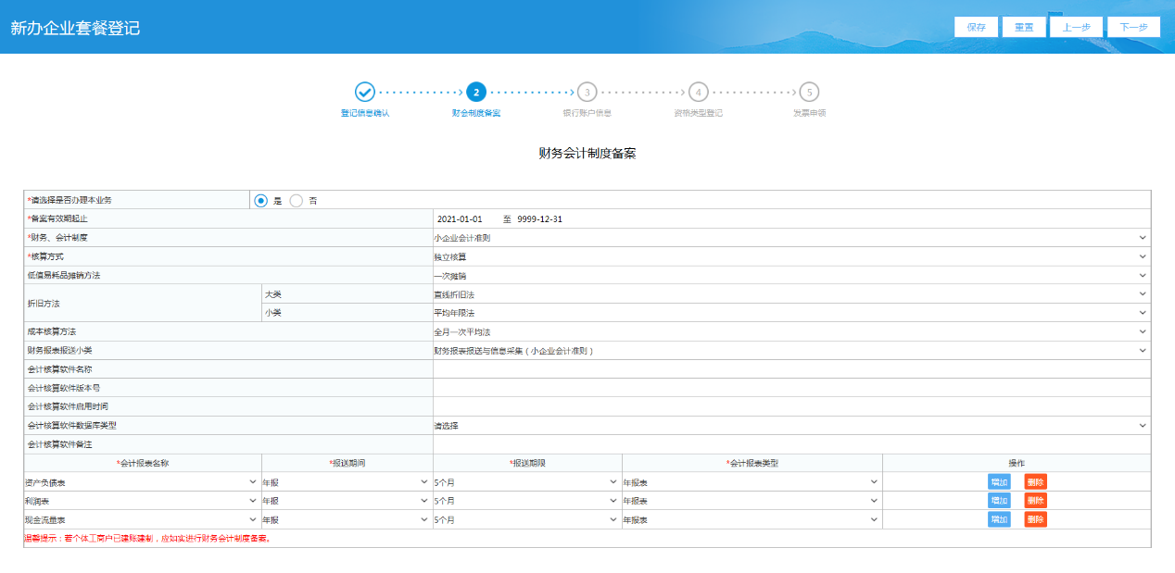Click the step 2 财会制度备案 circle
1175x573 pixels.
tap(475, 92)
